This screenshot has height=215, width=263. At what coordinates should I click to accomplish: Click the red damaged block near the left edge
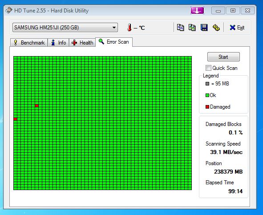pyautogui.click(x=15, y=119)
